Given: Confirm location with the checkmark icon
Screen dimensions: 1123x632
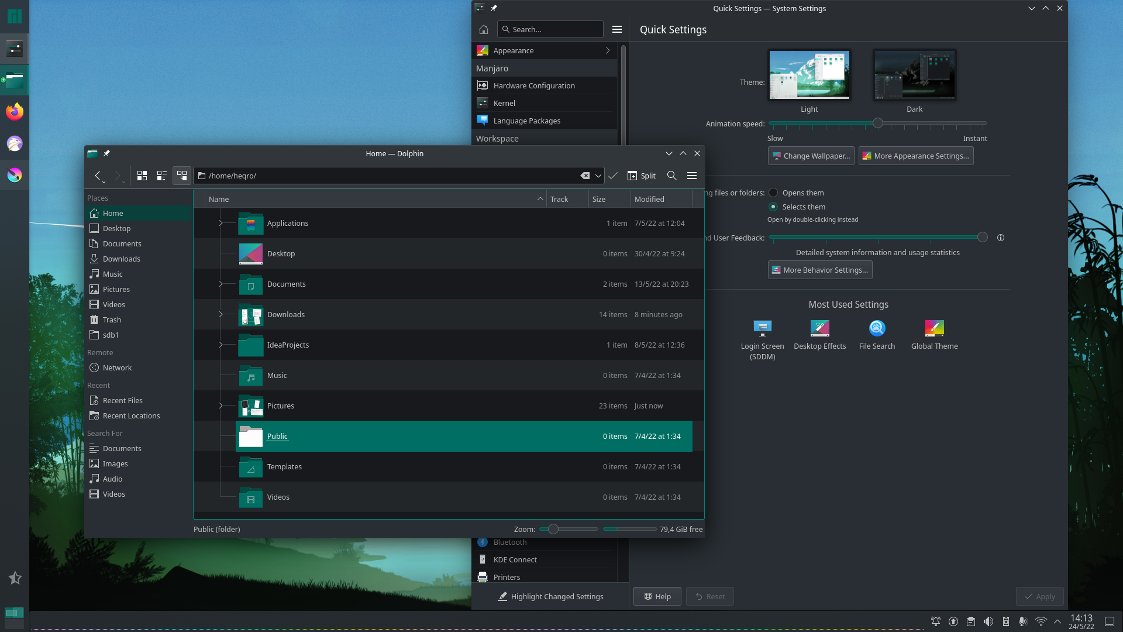Looking at the screenshot, I should coord(613,176).
